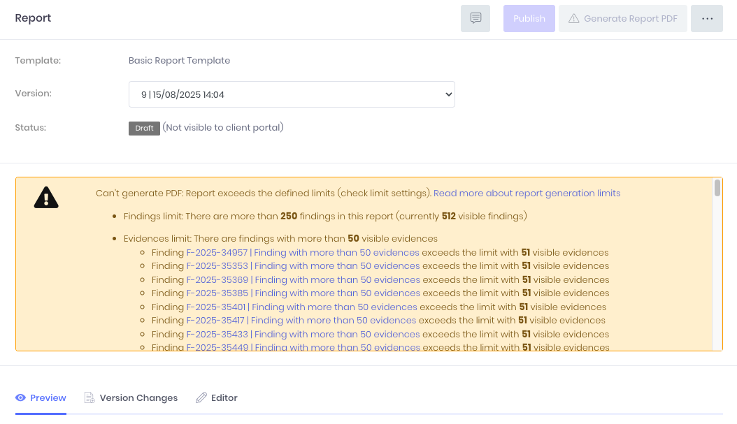Select the Preview tab
This screenshot has width=737, height=424.
48,397
